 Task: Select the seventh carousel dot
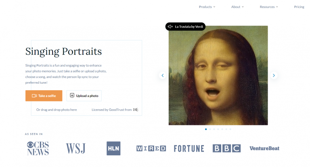point(230,129)
